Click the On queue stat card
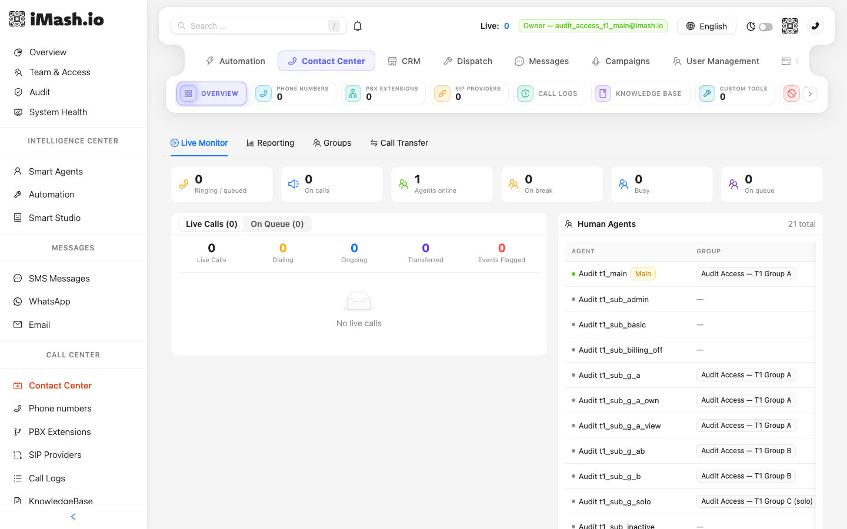The width and height of the screenshot is (847, 529). pos(772,185)
